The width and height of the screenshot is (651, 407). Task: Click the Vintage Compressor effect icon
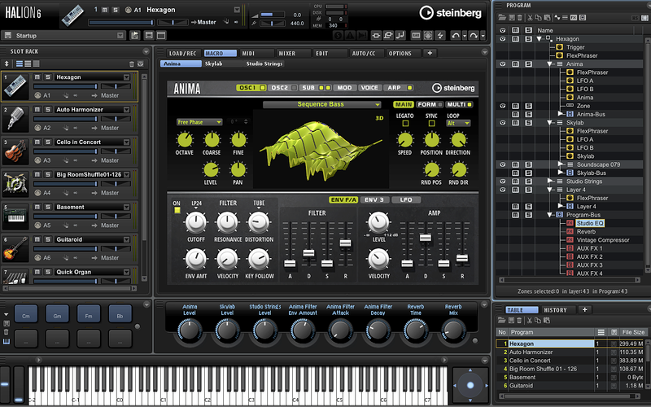570,240
